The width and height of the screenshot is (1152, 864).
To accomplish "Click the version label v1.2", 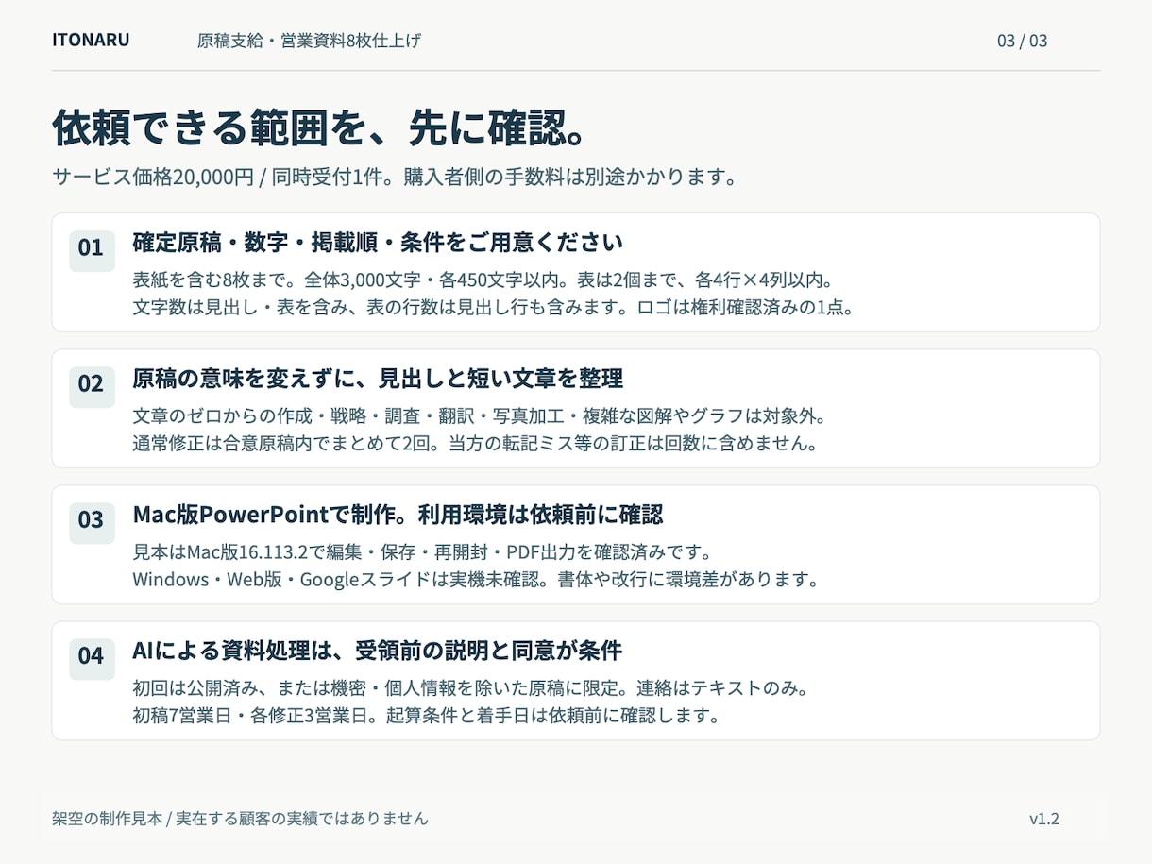I will point(1043,819).
